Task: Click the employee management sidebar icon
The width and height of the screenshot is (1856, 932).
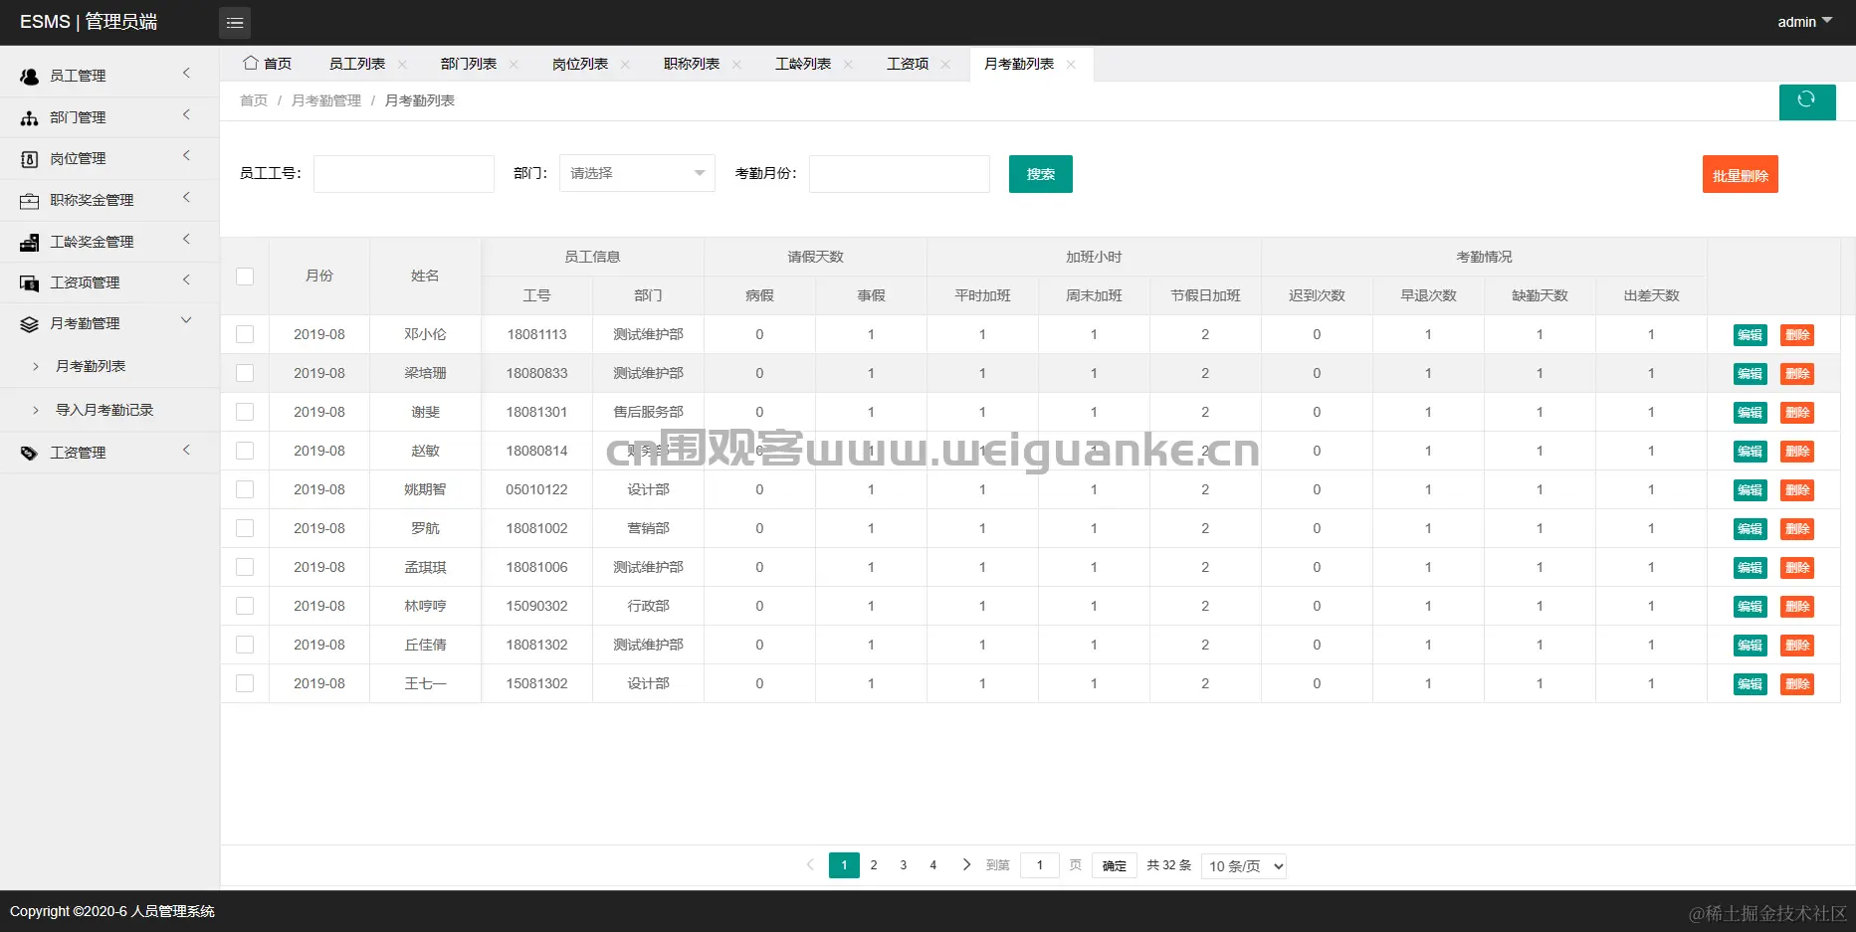Action: [30, 76]
